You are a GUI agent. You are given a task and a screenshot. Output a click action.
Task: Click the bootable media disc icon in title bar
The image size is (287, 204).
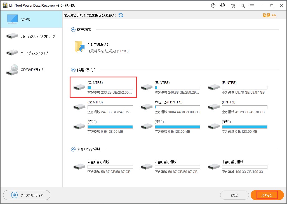pos(213,6)
